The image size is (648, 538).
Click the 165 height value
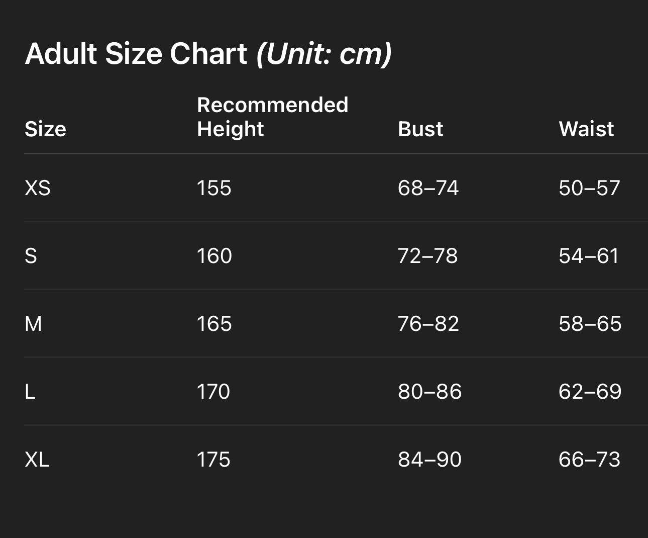pyautogui.click(x=214, y=324)
